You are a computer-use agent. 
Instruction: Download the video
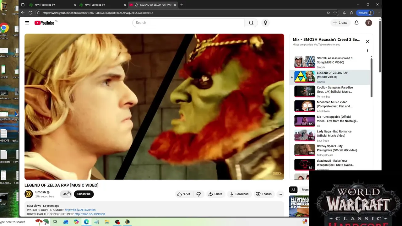(x=239, y=194)
